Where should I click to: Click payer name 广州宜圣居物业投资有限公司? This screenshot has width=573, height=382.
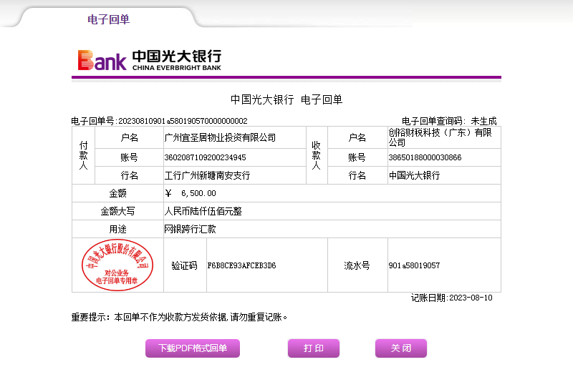tap(220, 137)
